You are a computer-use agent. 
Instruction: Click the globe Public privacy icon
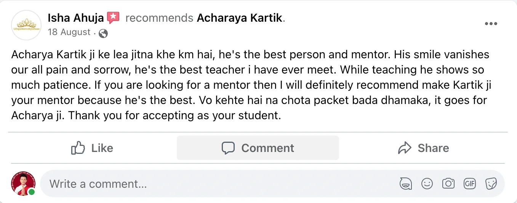pos(103,33)
